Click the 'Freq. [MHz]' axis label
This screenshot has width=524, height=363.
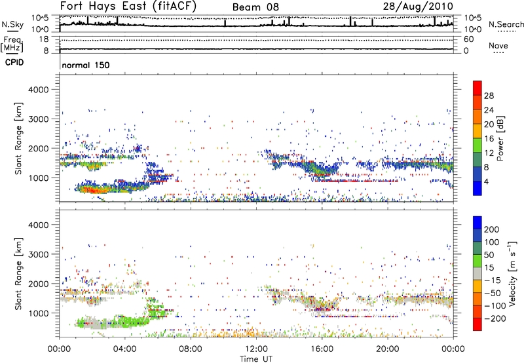(12, 45)
